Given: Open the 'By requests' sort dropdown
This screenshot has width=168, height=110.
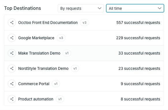Looking at the screenshot, I should pyautogui.click(x=81, y=8).
